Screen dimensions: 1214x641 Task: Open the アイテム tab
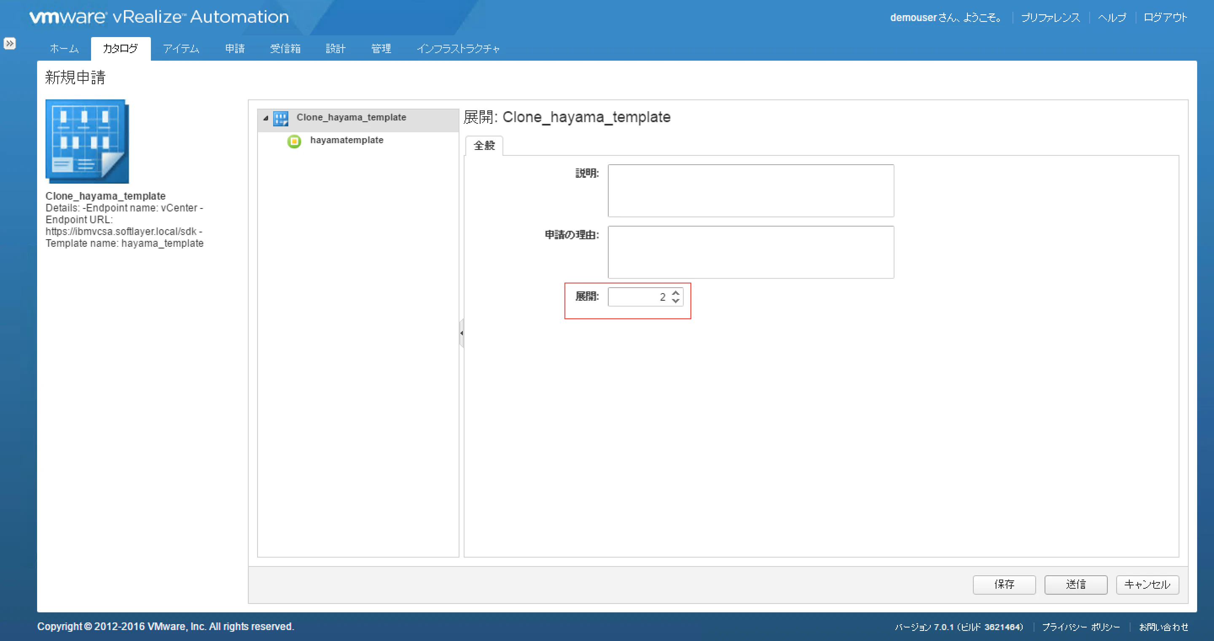(181, 48)
